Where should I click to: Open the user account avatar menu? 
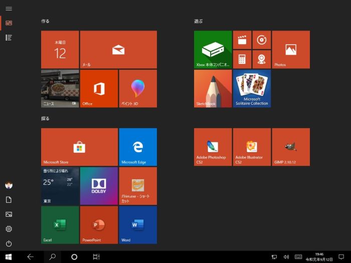point(9,185)
